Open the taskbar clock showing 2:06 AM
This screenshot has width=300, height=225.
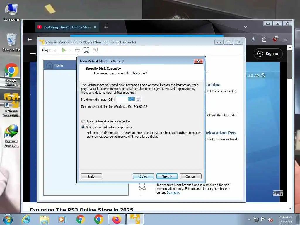(285, 219)
